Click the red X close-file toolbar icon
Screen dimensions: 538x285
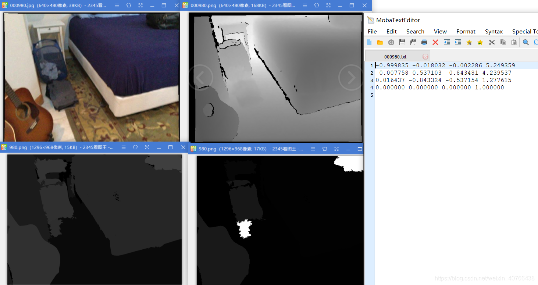coord(435,42)
